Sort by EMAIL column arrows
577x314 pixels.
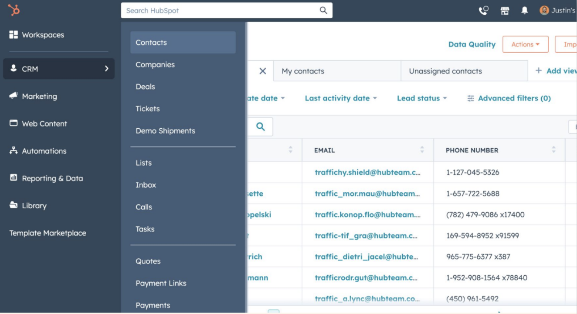coord(422,150)
